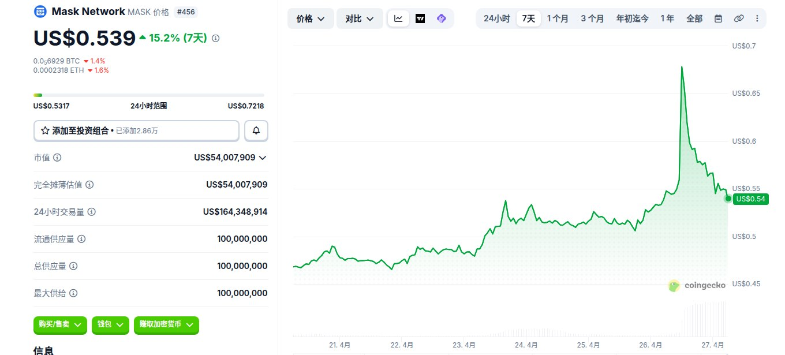Click the 26. 4月 date axis label
Screen dimensions: 785x355
pyautogui.click(x=651, y=345)
